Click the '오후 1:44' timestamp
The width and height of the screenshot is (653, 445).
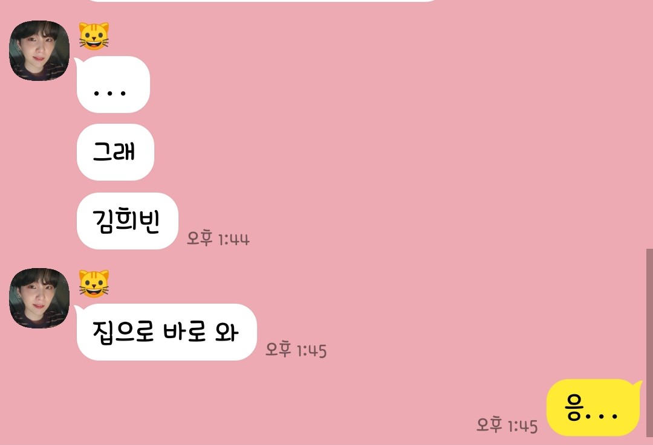click(218, 239)
